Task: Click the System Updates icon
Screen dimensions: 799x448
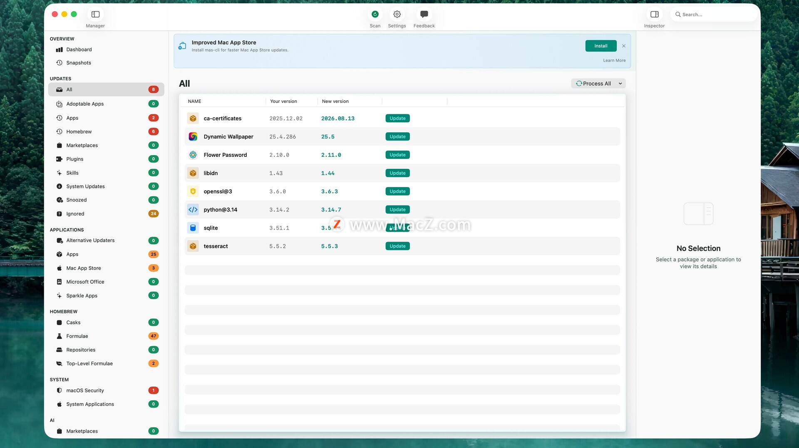Action: [x=59, y=187]
